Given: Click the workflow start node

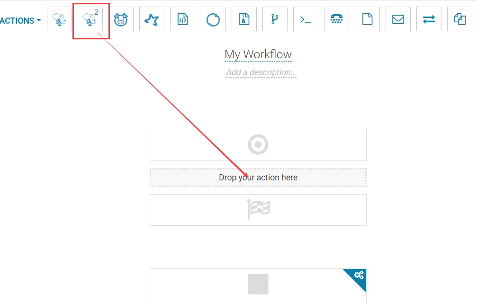Looking at the screenshot, I should tap(258, 145).
